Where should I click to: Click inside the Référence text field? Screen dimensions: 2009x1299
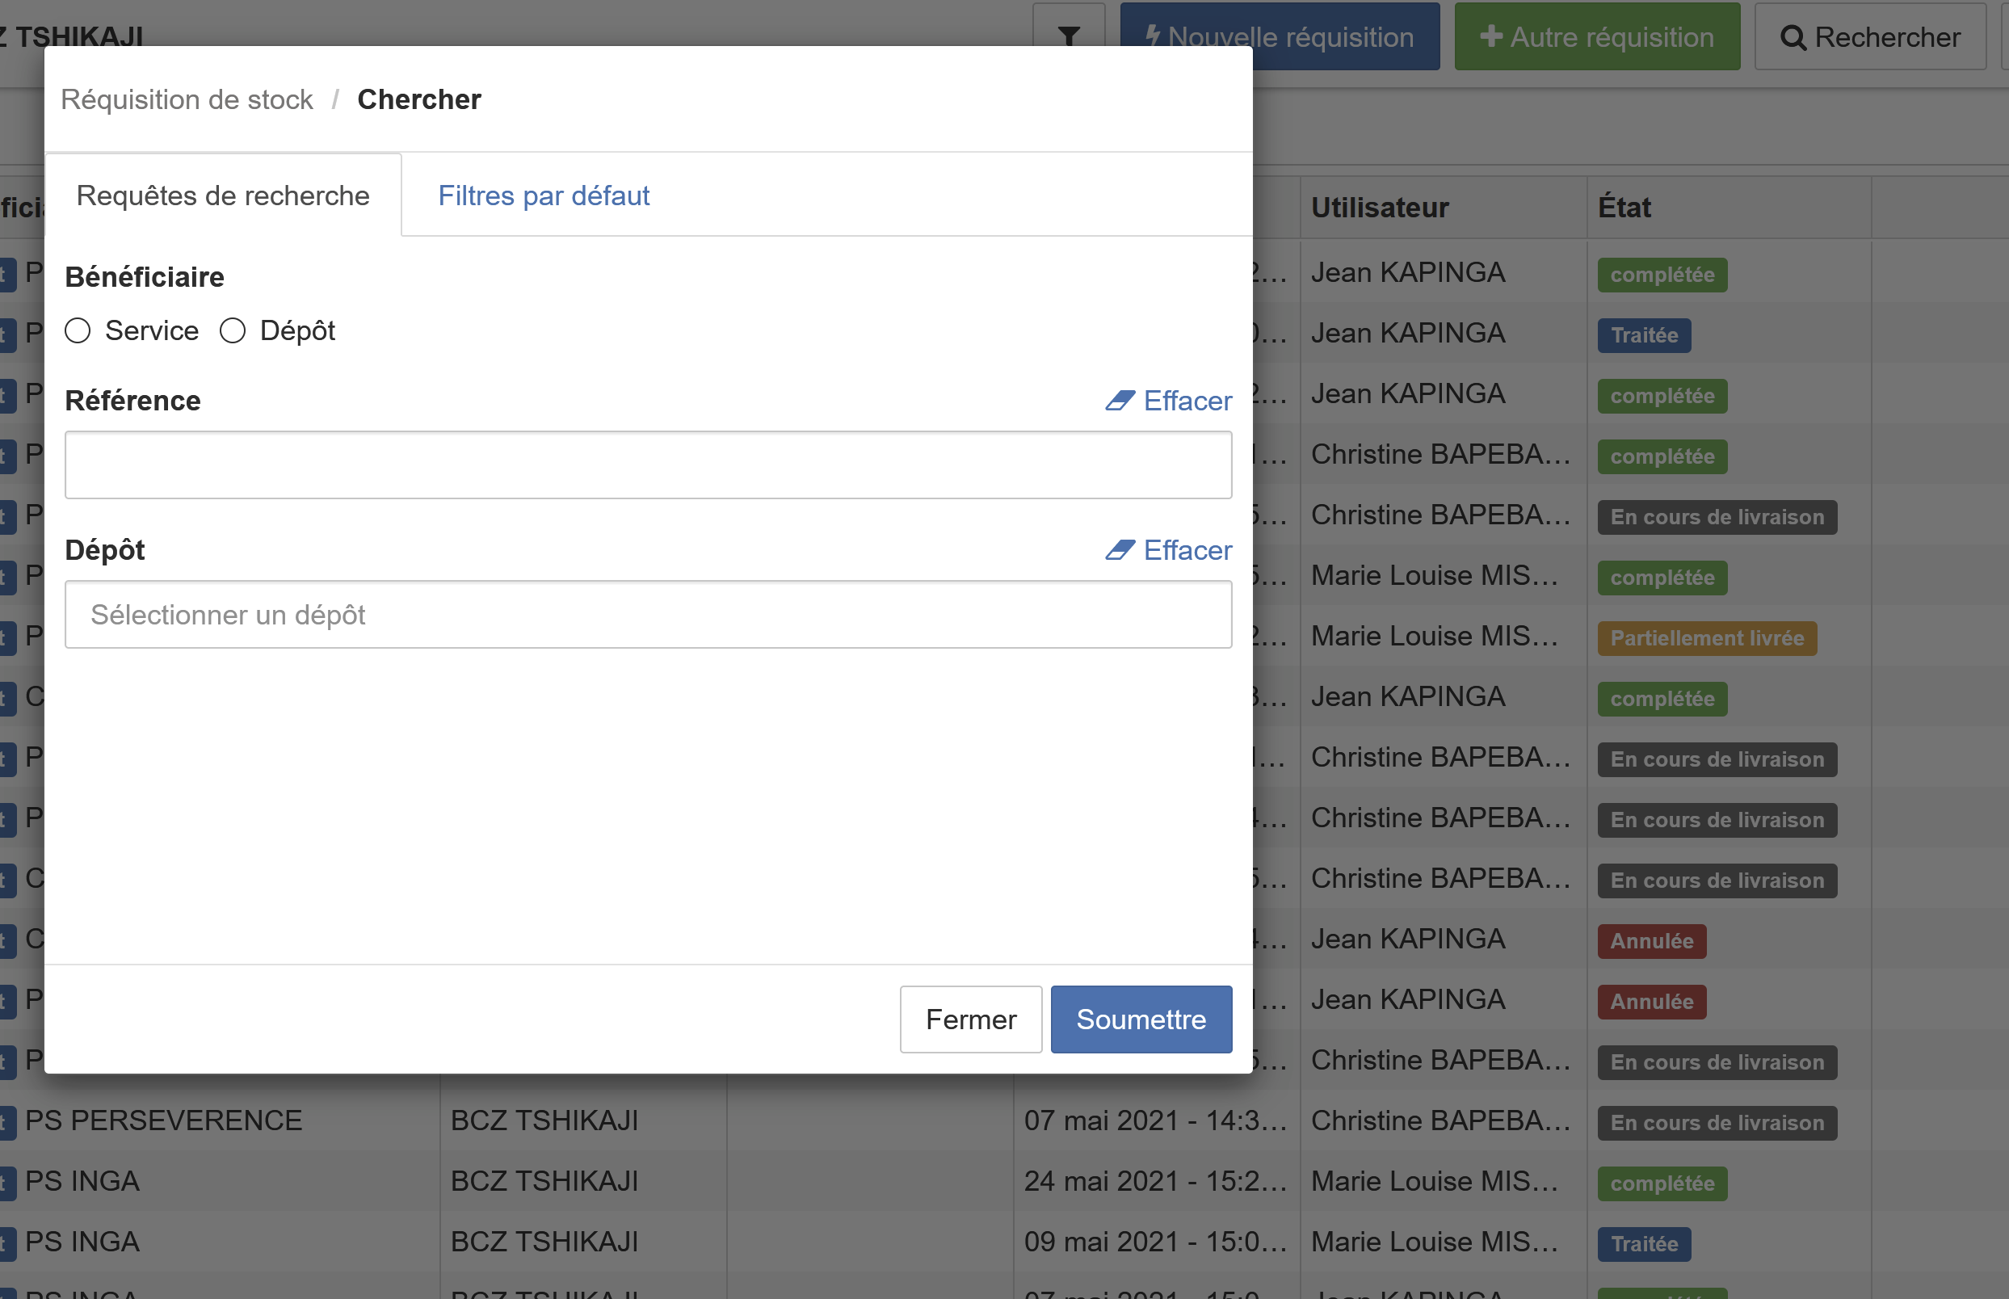(648, 465)
